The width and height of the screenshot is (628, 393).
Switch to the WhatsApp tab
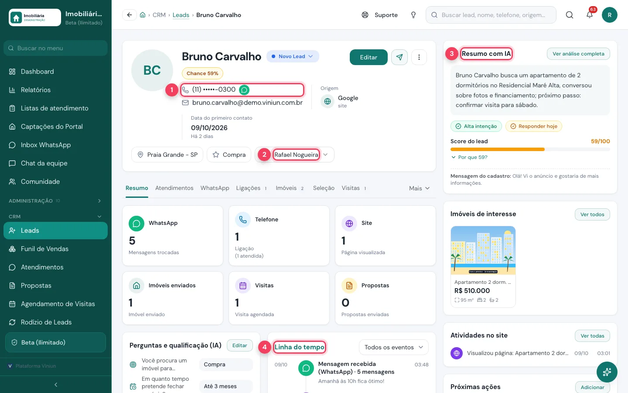tap(215, 188)
